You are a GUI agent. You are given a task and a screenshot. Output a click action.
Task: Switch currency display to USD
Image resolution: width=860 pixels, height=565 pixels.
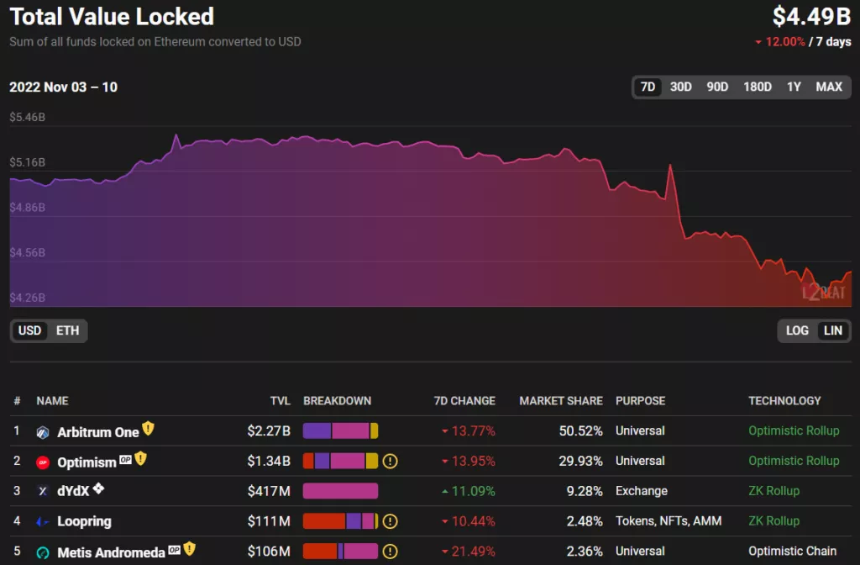point(30,330)
